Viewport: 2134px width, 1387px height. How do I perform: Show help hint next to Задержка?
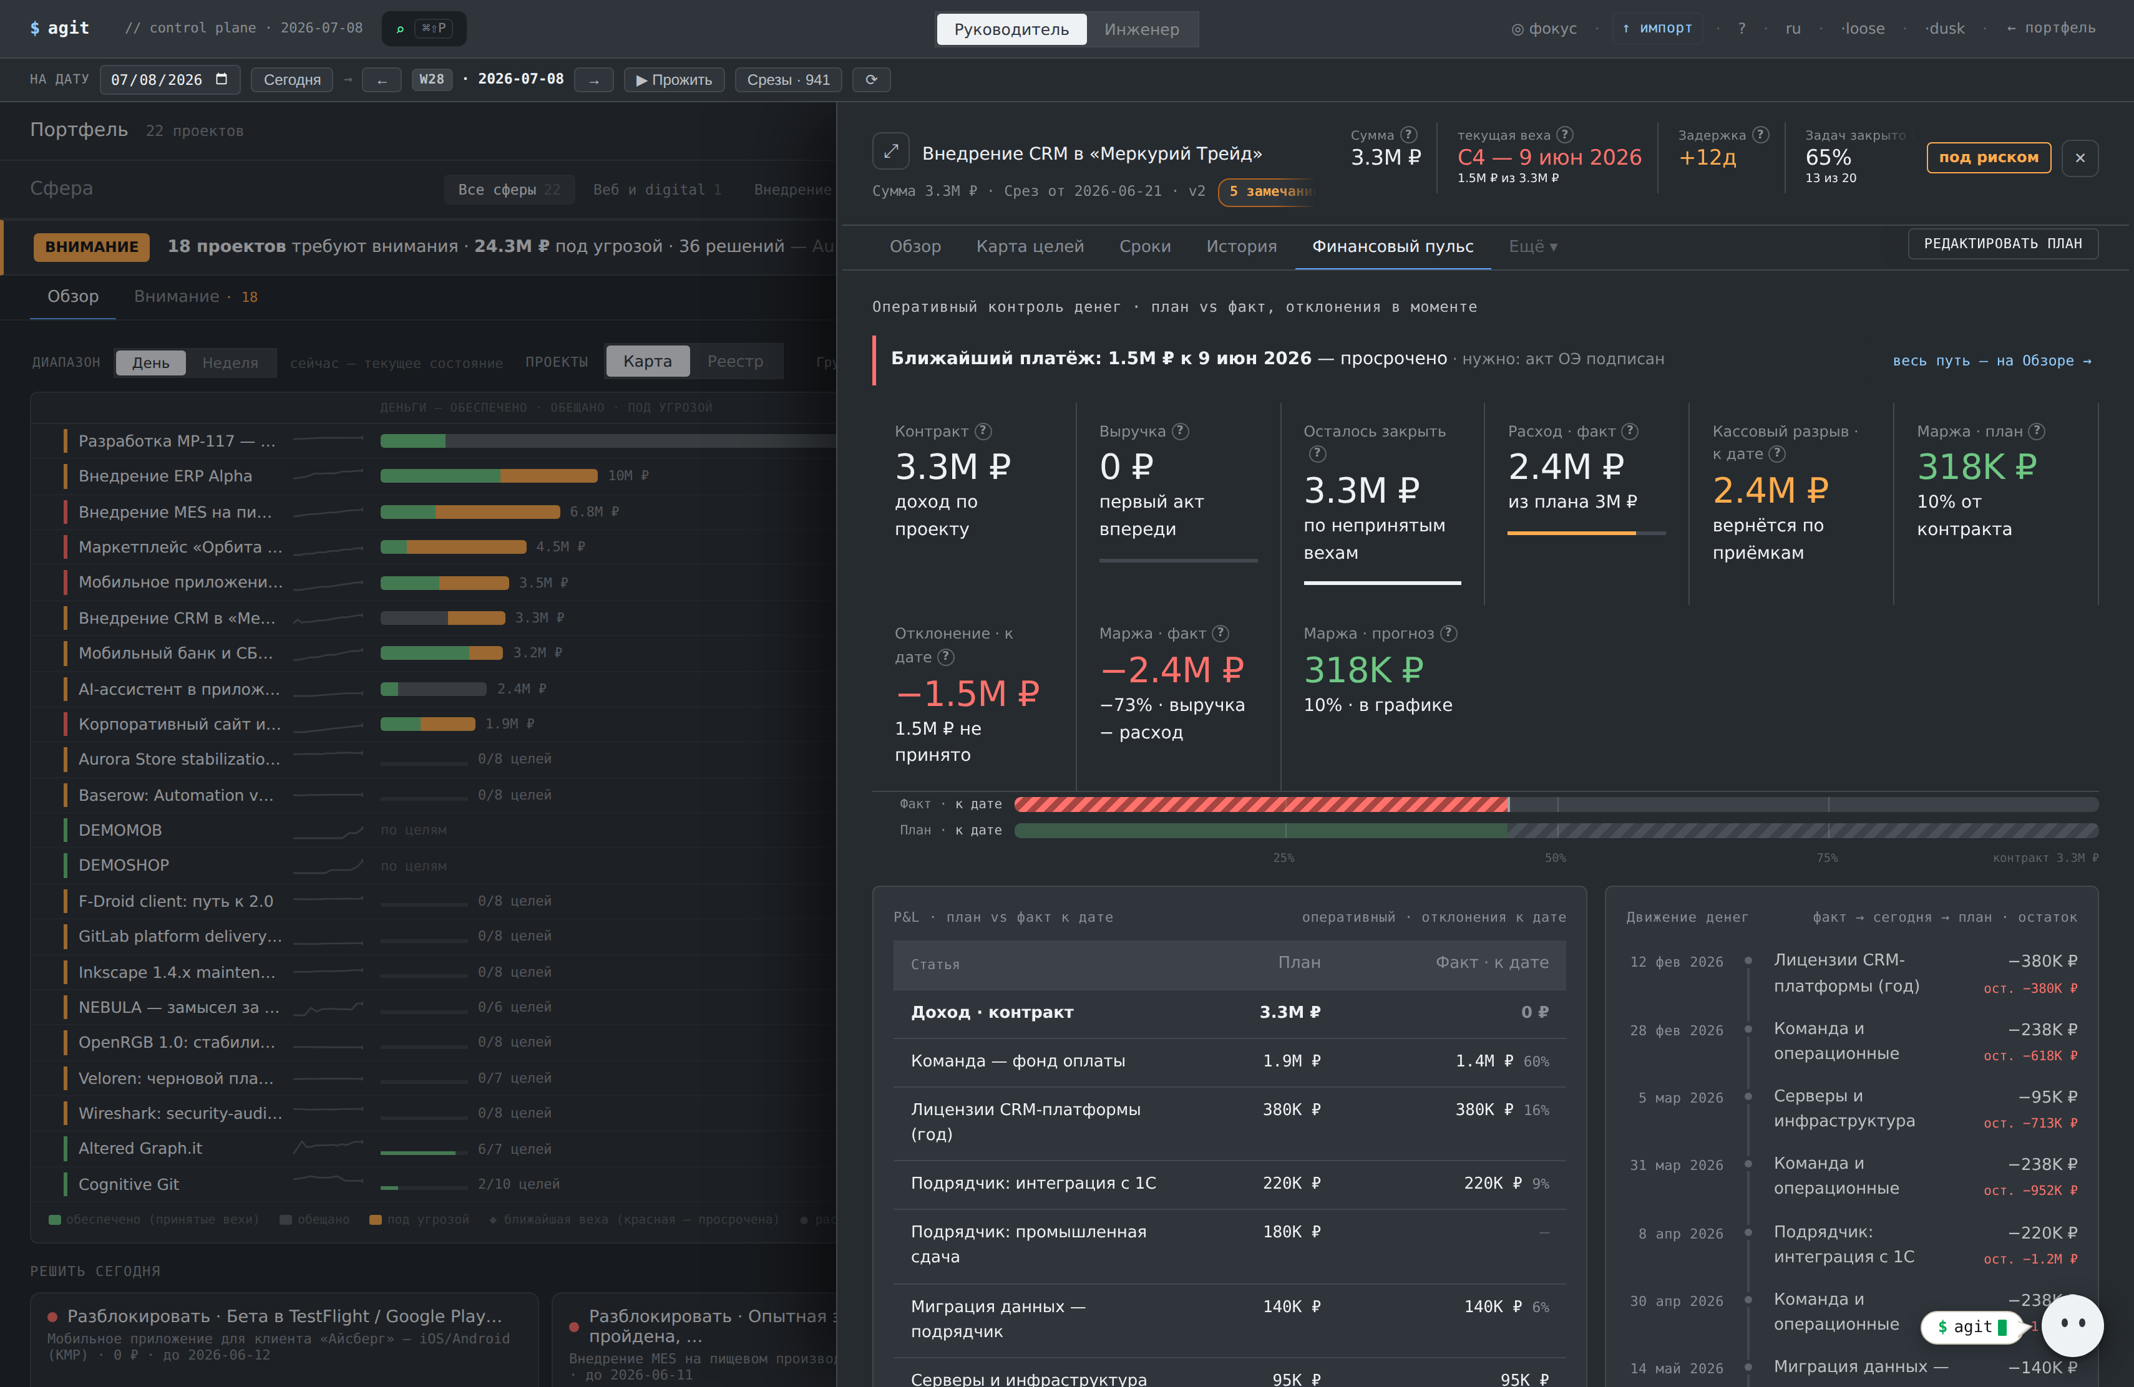pyautogui.click(x=1760, y=135)
